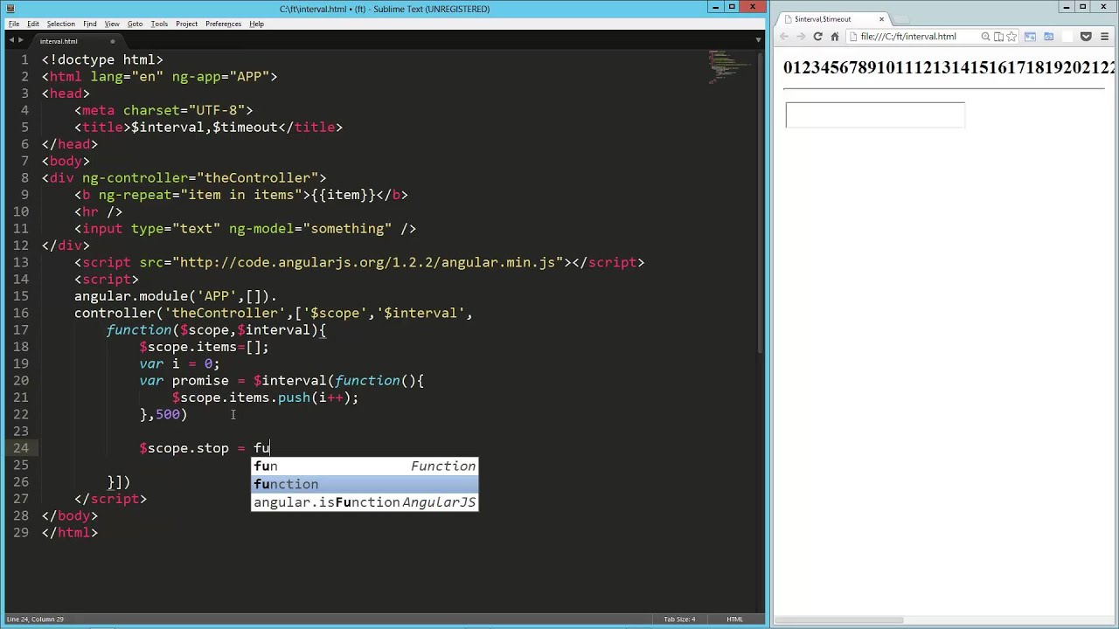Open the Project menu
The height and width of the screenshot is (629, 1119).
(186, 24)
